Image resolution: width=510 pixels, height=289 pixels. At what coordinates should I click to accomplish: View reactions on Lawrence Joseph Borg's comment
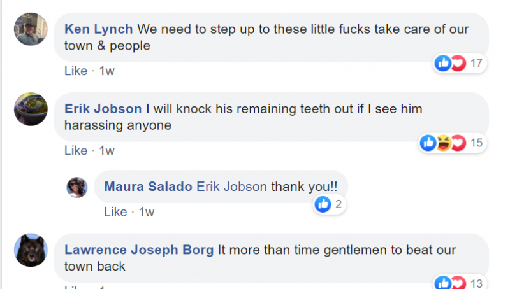(x=451, y=283)
